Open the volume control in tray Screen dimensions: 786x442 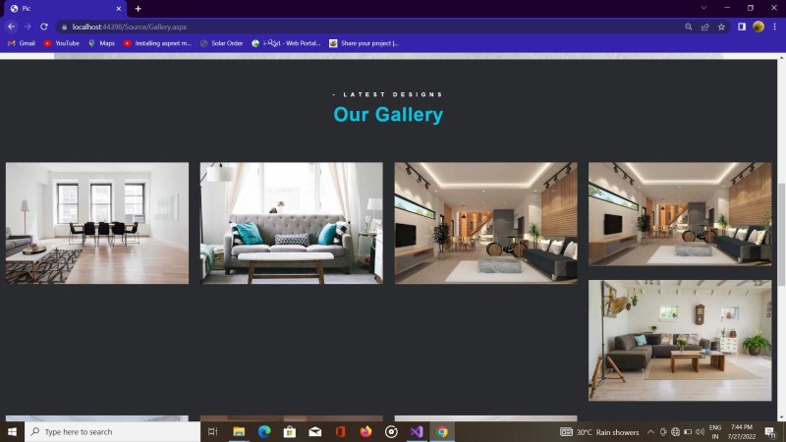[700, 432]
